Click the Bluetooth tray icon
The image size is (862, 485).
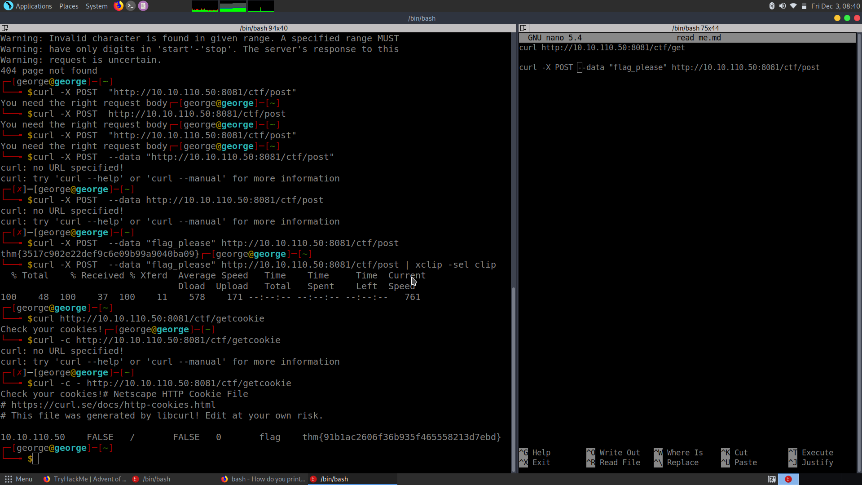point(772,6)
